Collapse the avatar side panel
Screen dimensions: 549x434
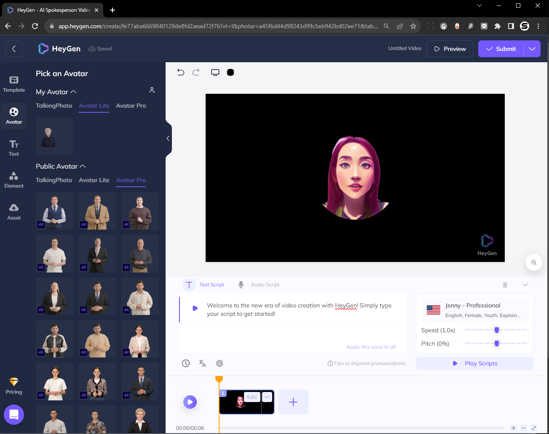168,138
